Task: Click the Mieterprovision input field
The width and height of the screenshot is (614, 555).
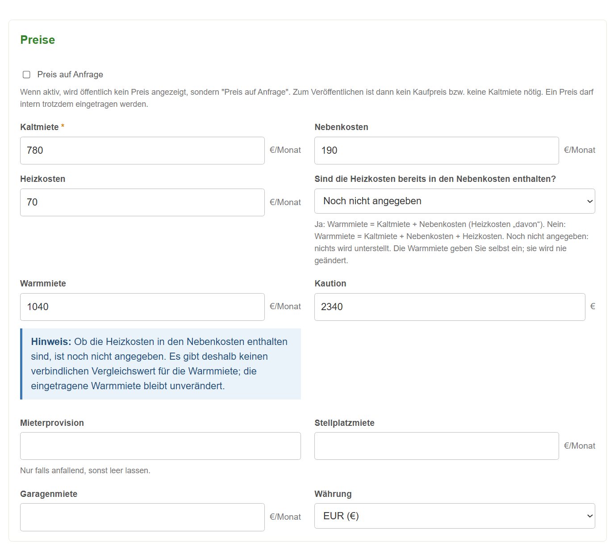Action: 160,446
